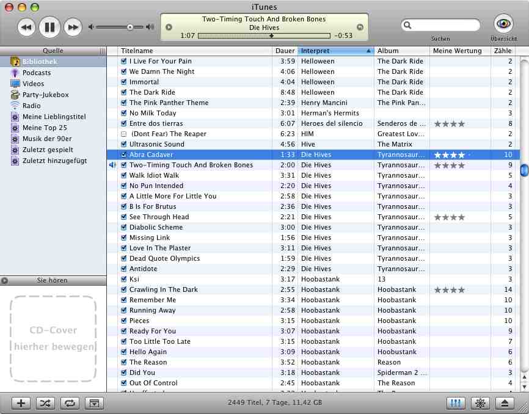
Task: Click the CD-Cover artwork drop area
Action: (53, 338)
